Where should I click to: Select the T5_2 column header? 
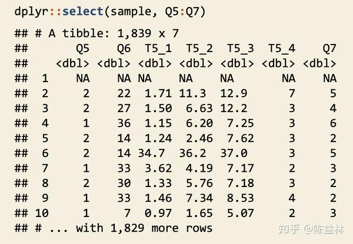199,48
